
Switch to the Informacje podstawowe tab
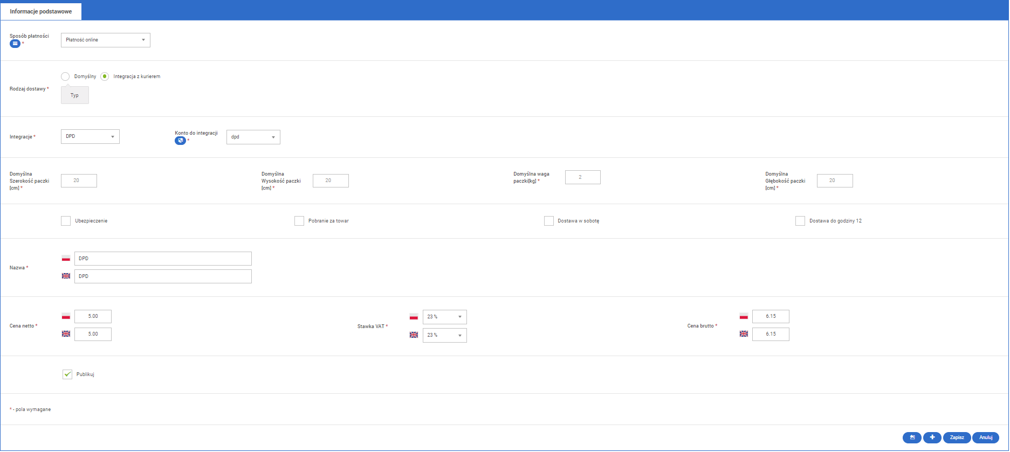41,11
